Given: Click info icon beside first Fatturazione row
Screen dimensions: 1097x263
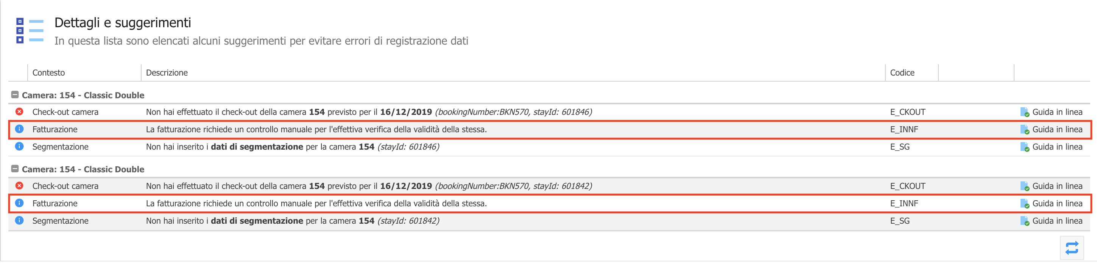Looking at the screenshot, I should (19, 129).
